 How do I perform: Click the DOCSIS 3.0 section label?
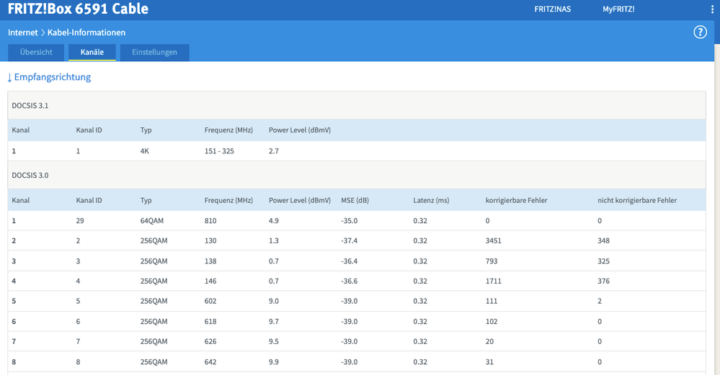(30, 175)
